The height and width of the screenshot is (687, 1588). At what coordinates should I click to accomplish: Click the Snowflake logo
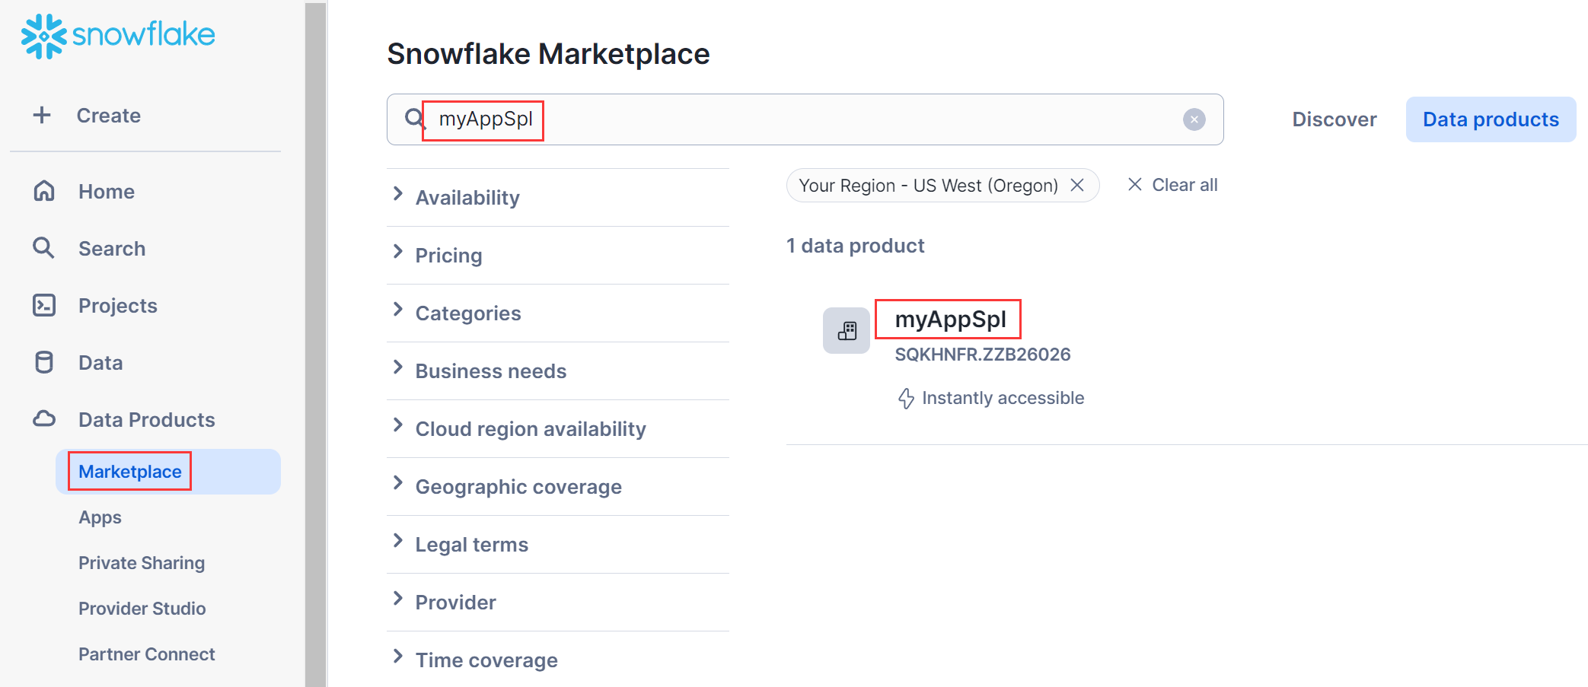(118, 36)
